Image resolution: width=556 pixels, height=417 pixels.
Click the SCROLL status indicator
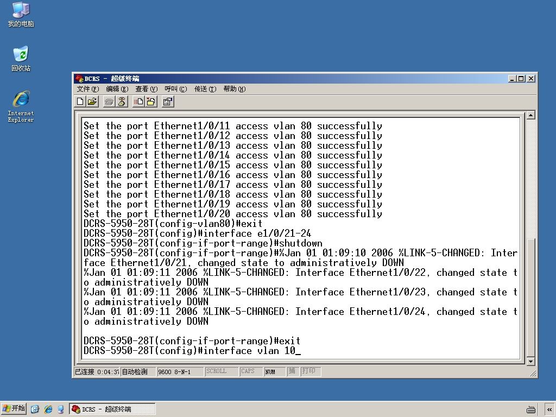(x=222, y=371)
